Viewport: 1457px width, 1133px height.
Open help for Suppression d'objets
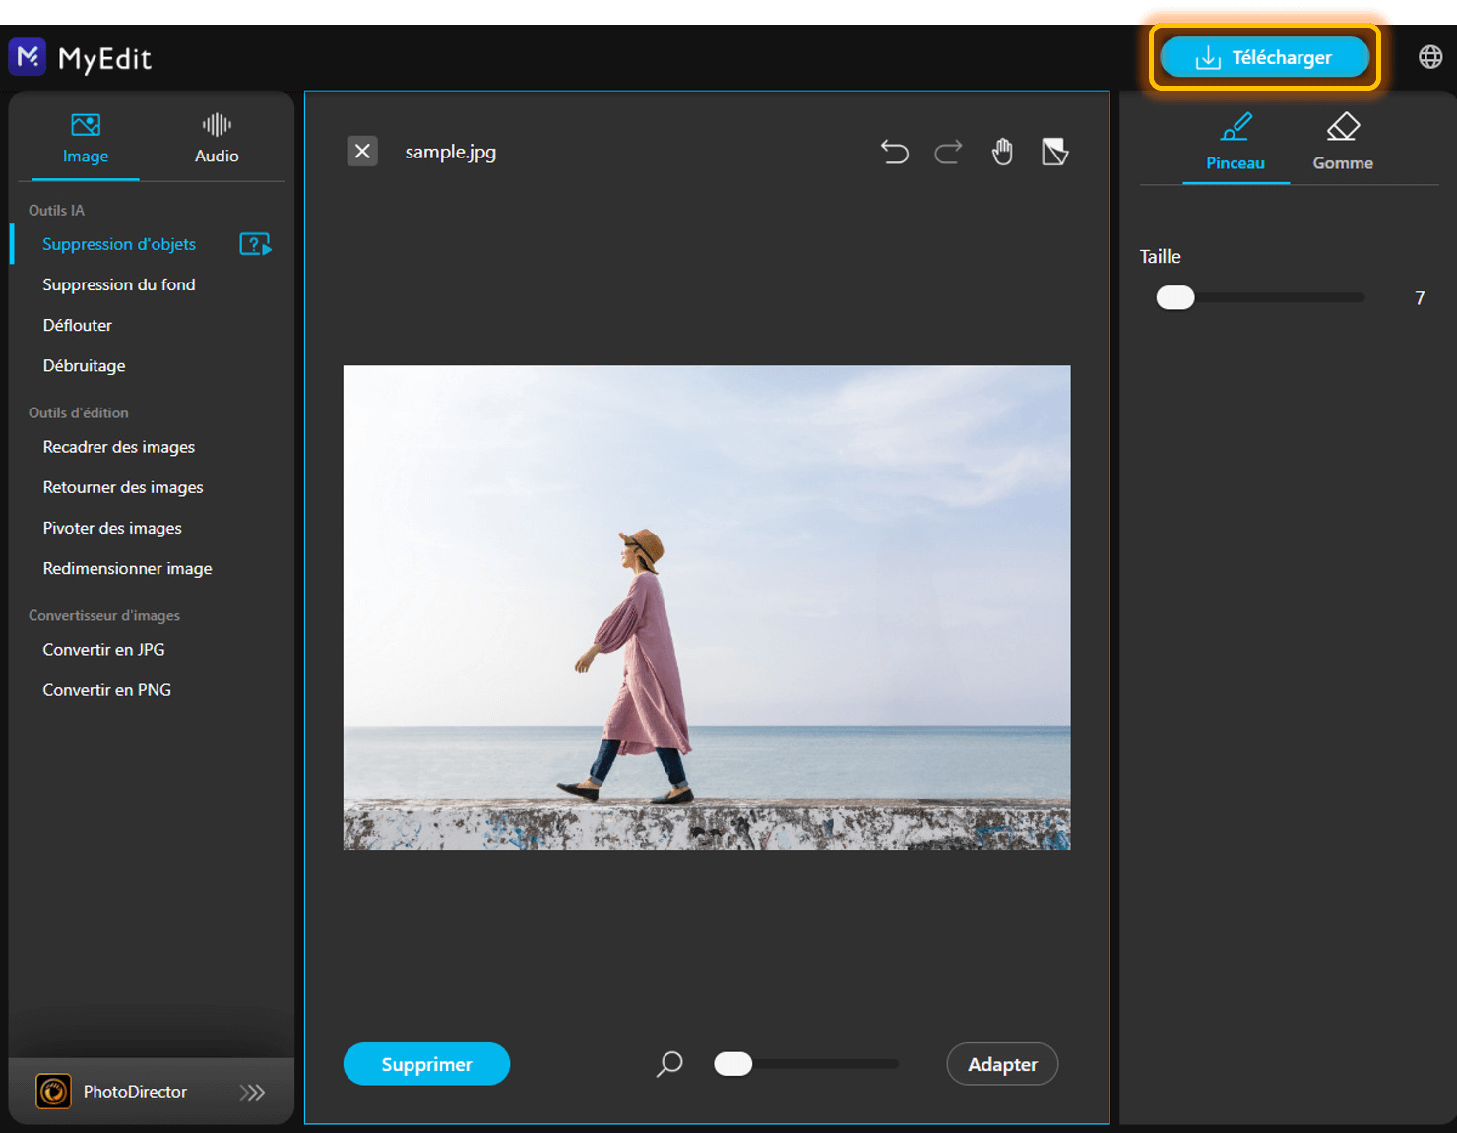tap(255, 243)
